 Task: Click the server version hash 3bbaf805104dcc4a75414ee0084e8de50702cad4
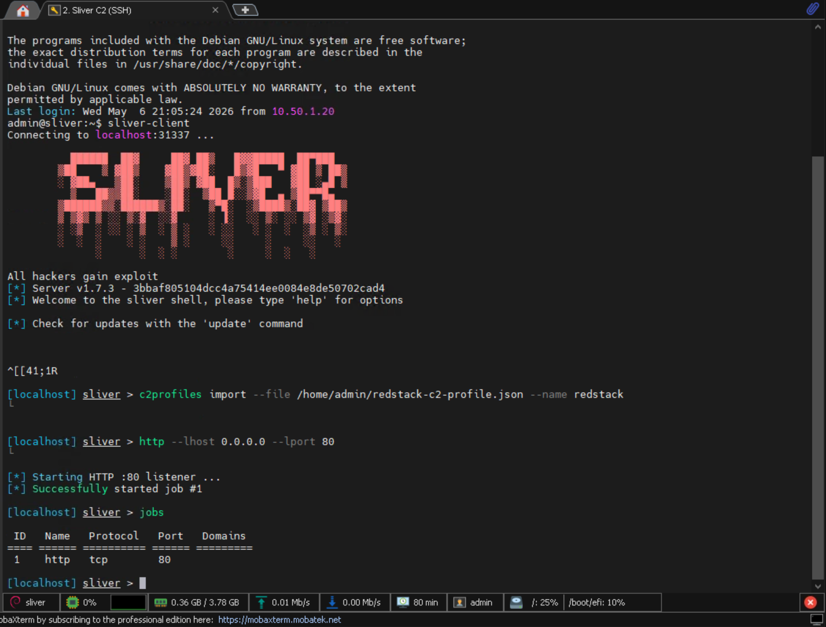259,288
